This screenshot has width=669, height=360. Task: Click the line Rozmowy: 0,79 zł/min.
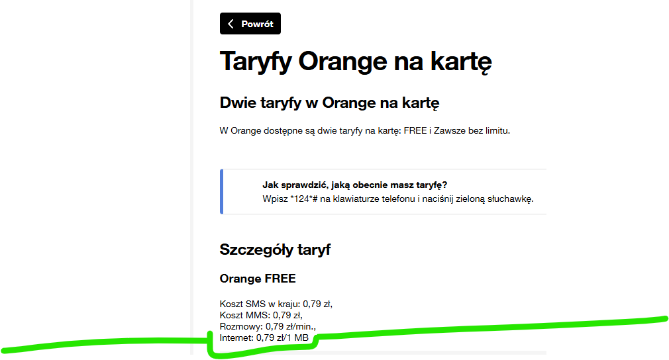pos(268,327)
